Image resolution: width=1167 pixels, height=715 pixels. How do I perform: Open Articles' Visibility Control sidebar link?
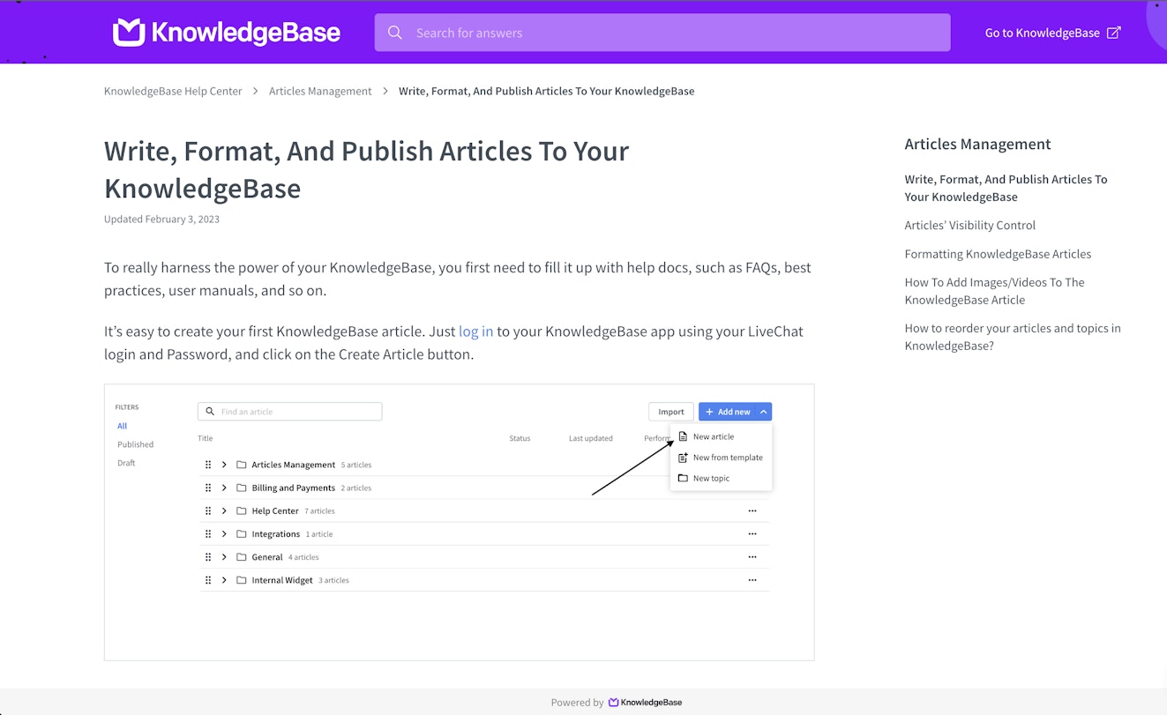click(970, 225)
